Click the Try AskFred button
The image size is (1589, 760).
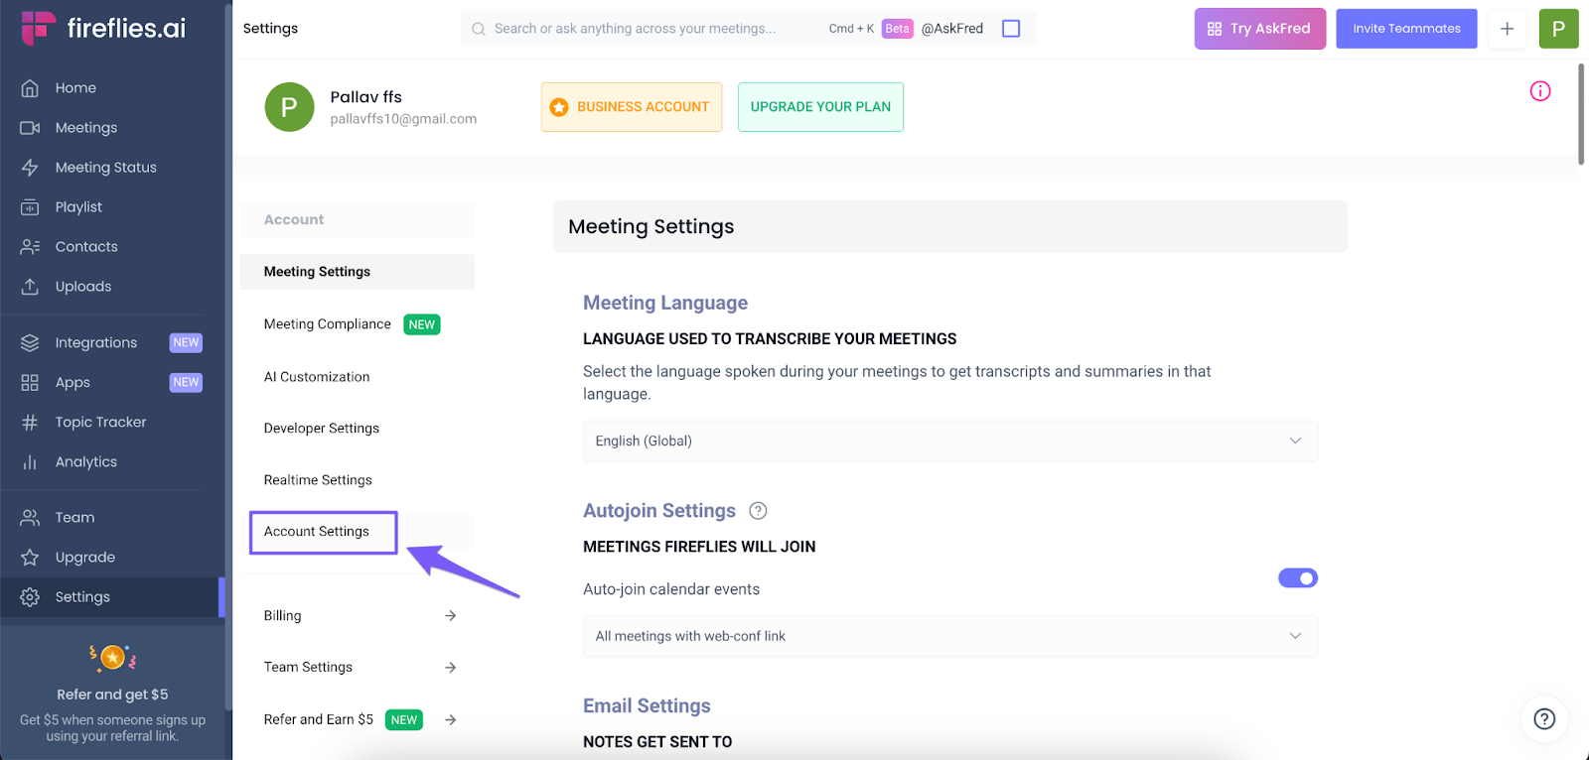coord(1260,29)
